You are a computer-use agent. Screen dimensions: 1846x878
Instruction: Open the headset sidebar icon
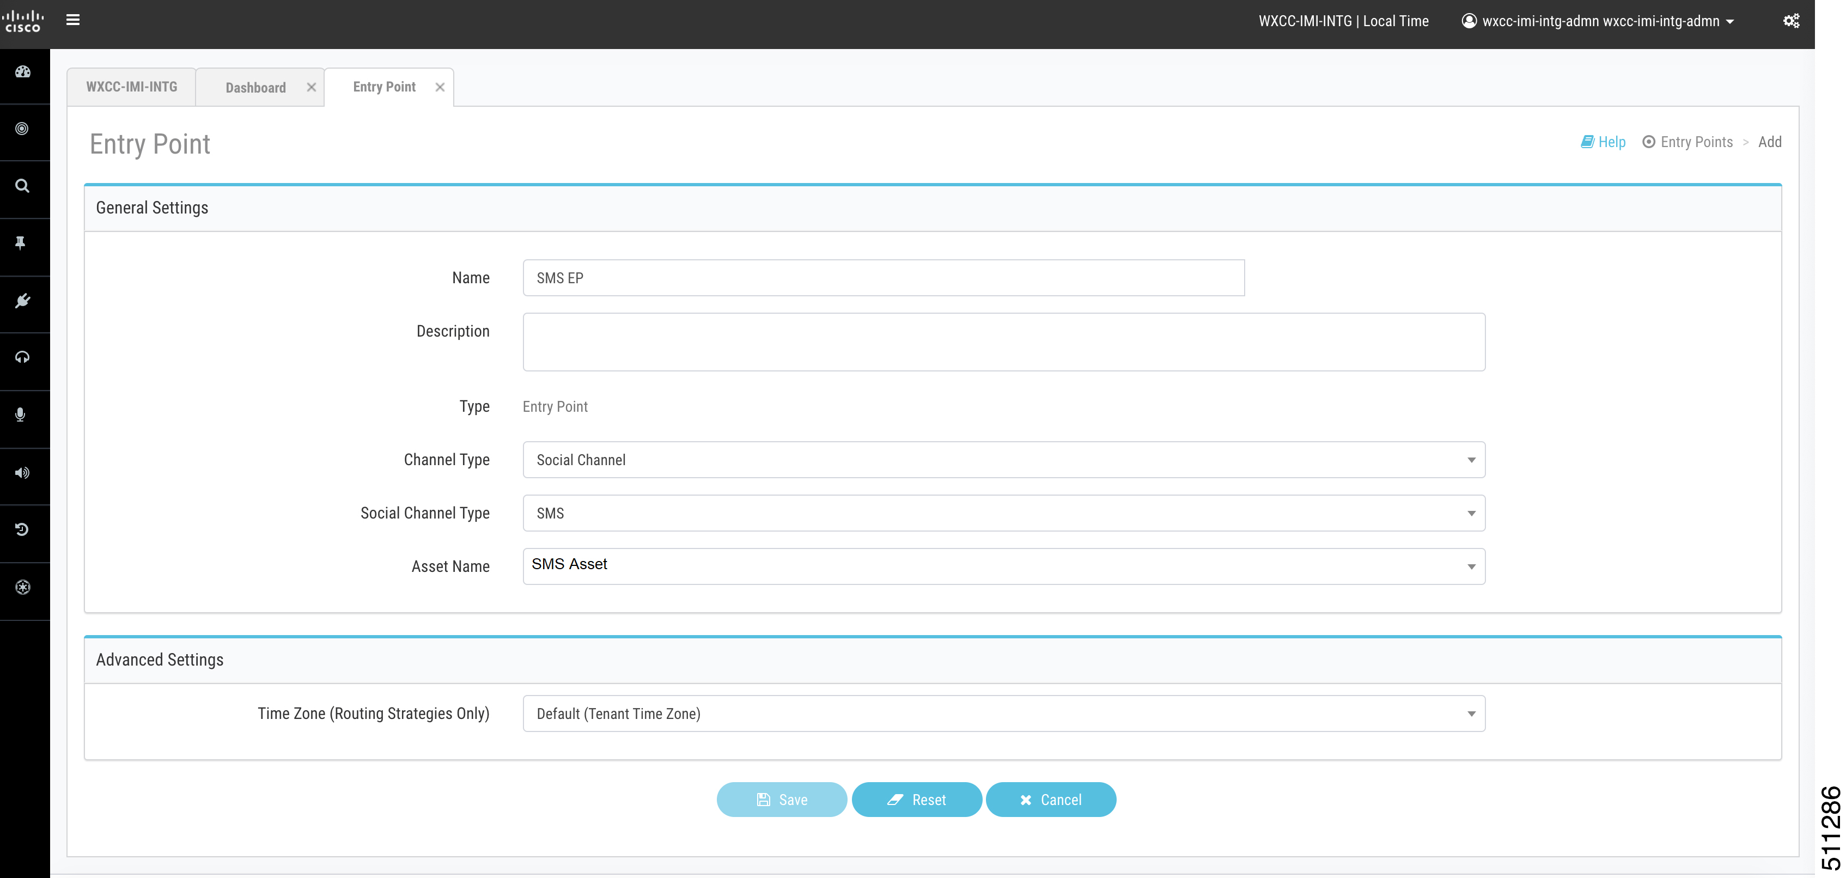click(22, 357)
